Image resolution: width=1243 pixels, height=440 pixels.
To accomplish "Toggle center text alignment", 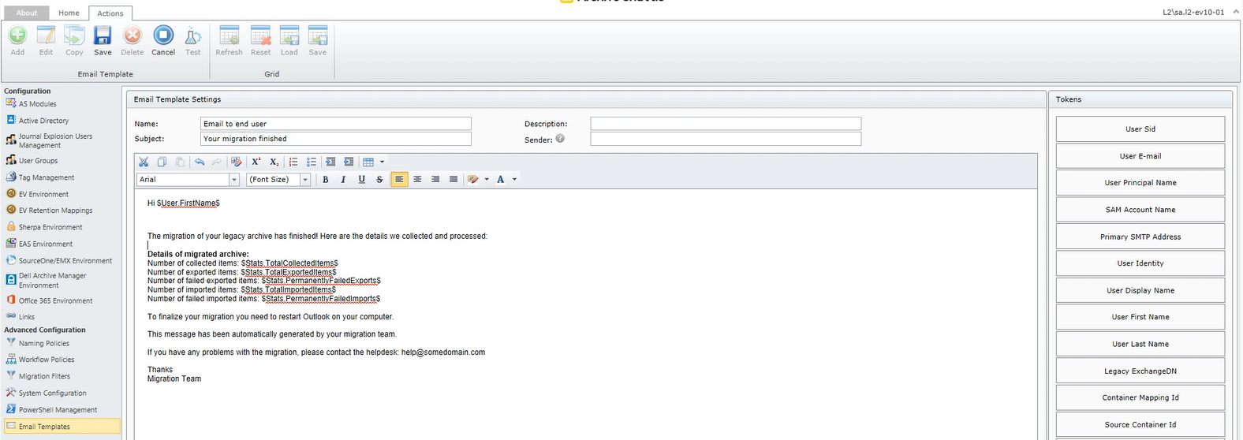I will (417, 180).
